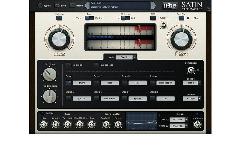The height and width of the screenshot is (143, 241).
Task: Toggle Group 4 brass section button
Action: tap(152, 83)
